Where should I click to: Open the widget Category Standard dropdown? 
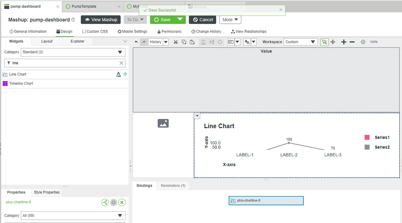73,52
